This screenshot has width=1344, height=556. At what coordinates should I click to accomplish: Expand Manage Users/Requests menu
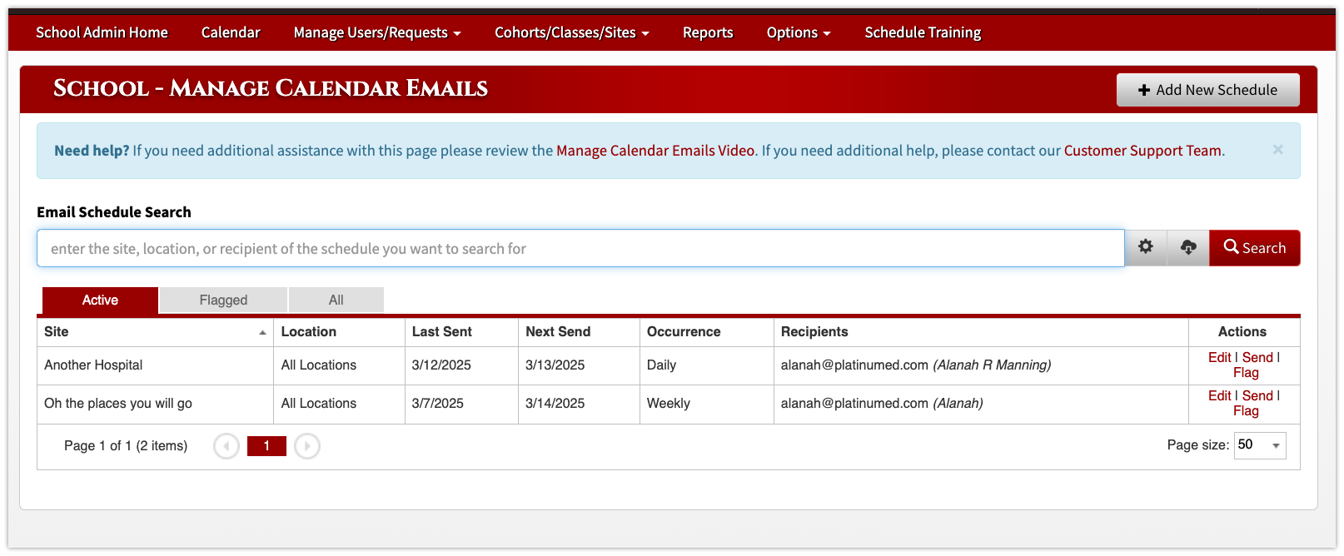coord(377,32)
